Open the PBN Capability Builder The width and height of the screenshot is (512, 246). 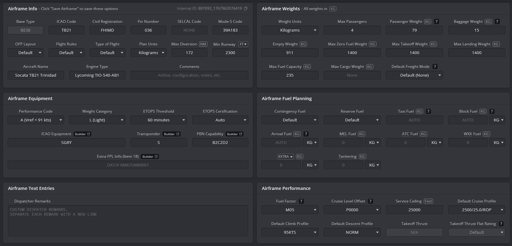(235, 134)
